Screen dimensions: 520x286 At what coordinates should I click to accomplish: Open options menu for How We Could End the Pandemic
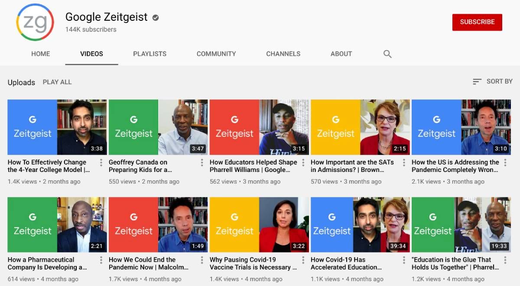(x=202, y=260)
